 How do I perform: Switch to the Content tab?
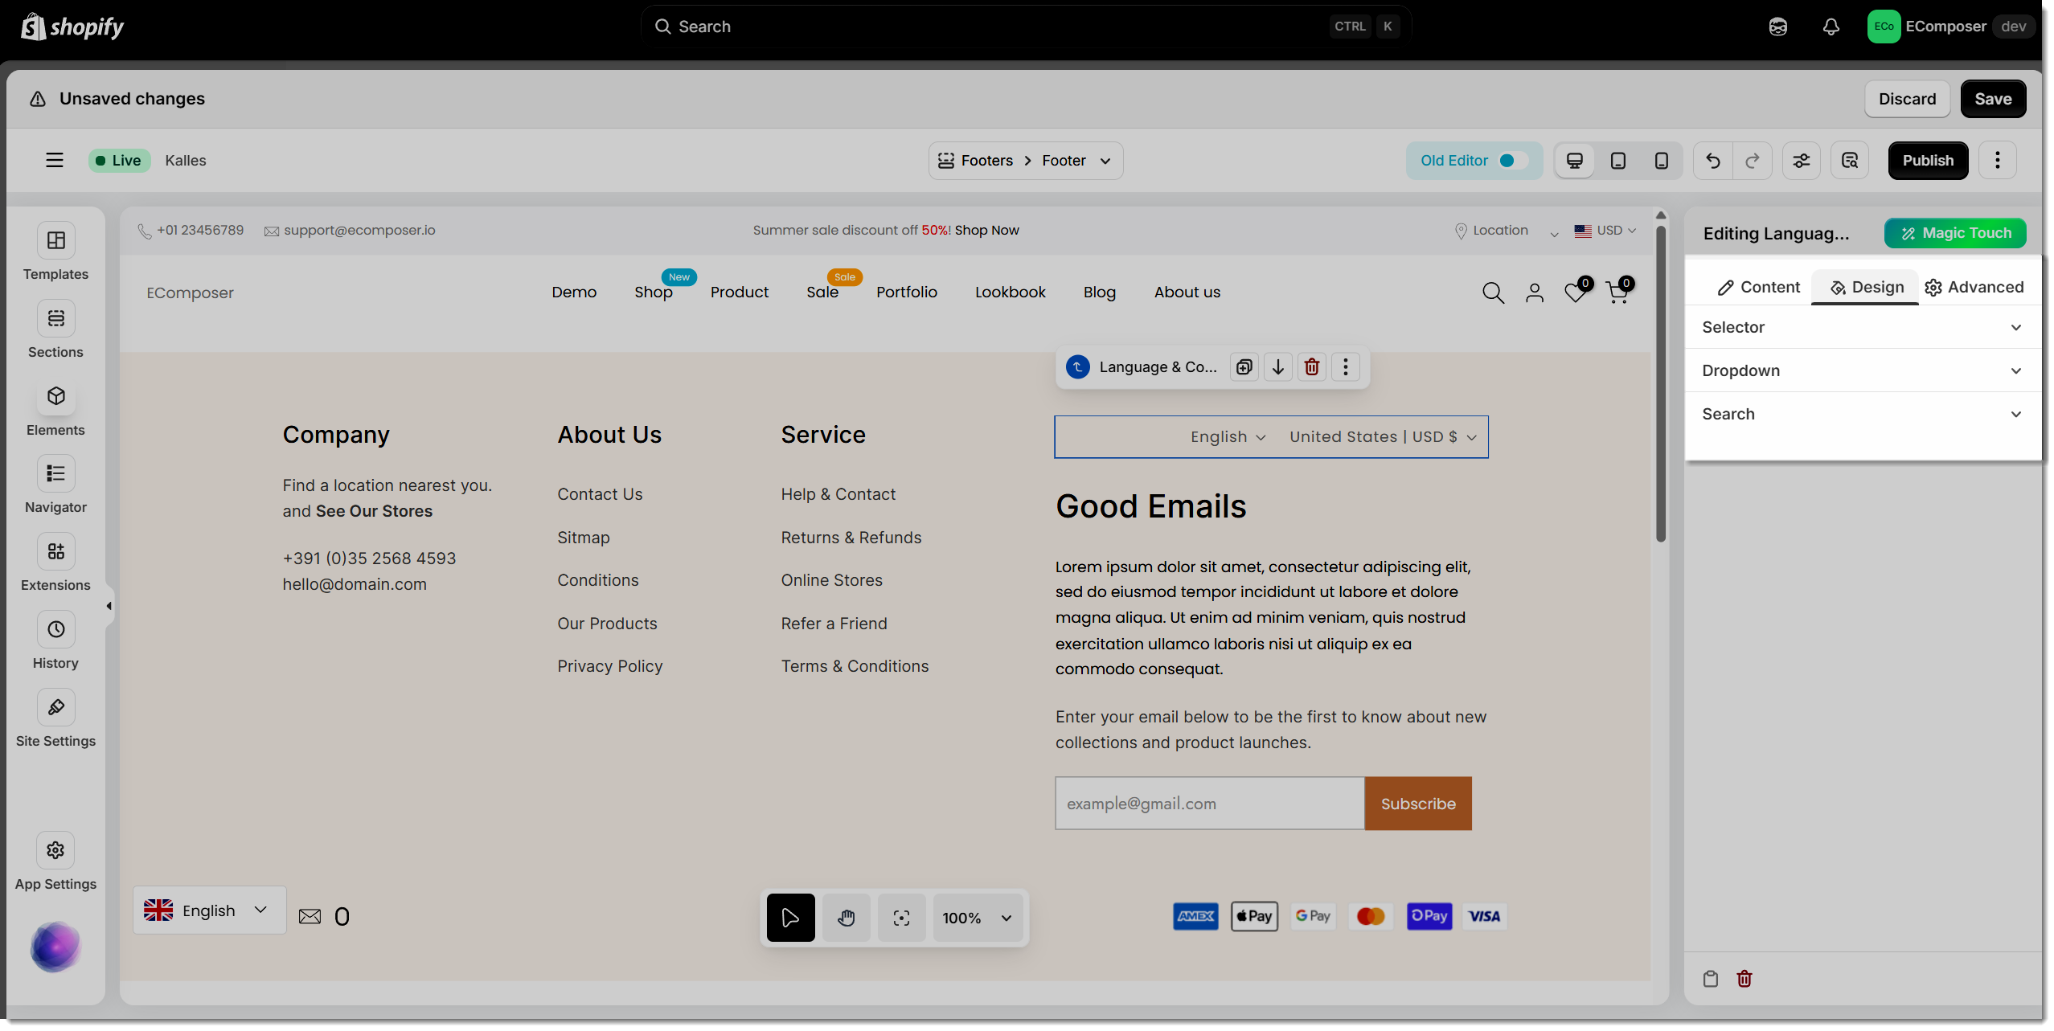(1758, 287)
